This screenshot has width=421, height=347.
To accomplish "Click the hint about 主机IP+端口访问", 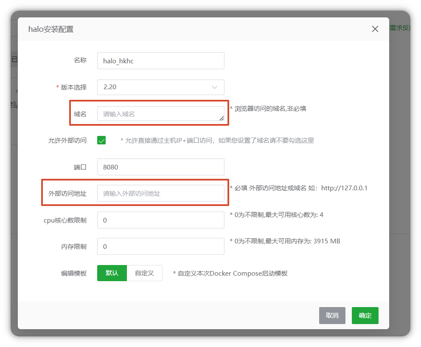I will click(x=217, y=140).
